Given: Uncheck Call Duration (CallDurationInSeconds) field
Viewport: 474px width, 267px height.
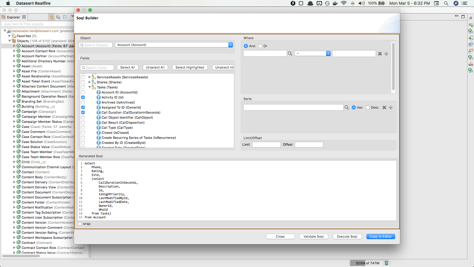Looking at the screenshot, I should click(83, 112).
